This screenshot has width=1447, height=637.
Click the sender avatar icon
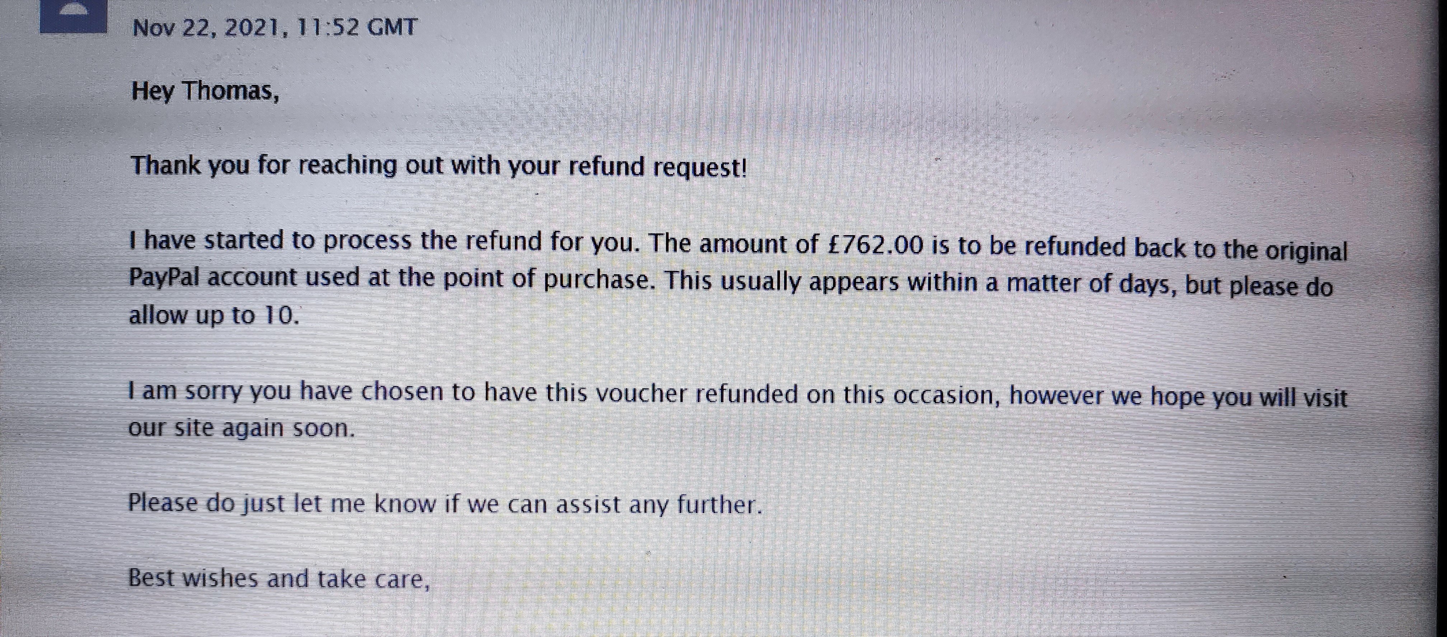coord(74,16)
